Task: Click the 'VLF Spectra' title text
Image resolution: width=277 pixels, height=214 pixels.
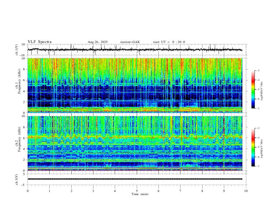Action: [40, 42]
